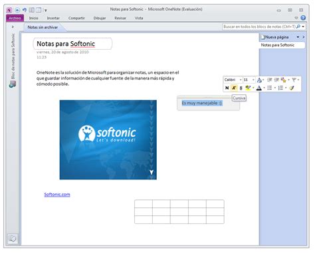Open highlight color dropdown arrow
315x253 pixels.
(x=253, y=88)
